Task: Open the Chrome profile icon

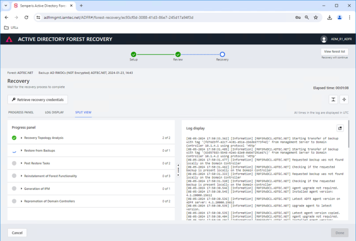Action: (x=339, y=17)
